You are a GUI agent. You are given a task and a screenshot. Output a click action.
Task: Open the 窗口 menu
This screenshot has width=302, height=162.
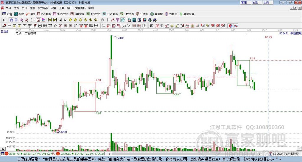tap(70, 8)
